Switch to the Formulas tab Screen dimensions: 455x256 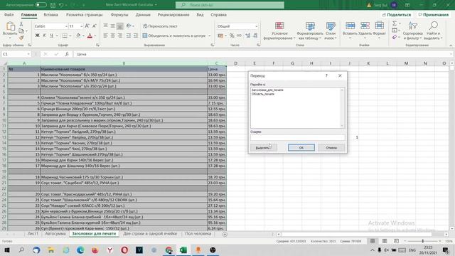pos(119,15)
